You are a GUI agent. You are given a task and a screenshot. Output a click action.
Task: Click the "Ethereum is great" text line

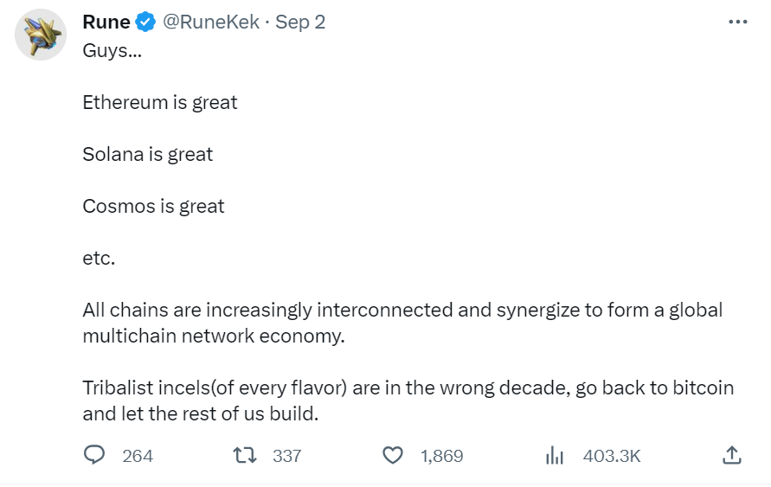click(x=160, y=102)
